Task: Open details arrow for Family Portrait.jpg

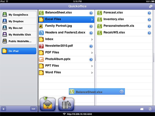Action: point(91,26)
